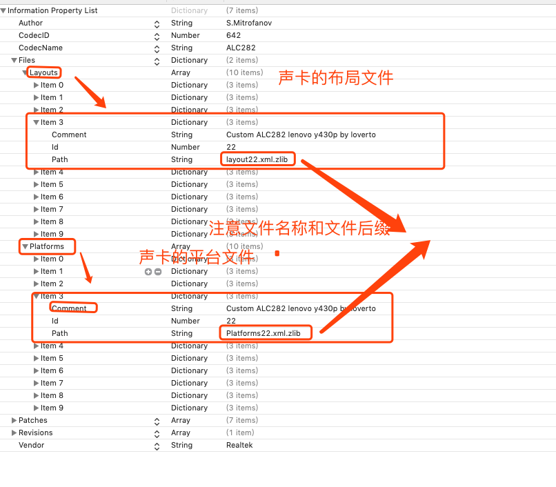
Task: Select the layout22.xml.zlib path value
Action: (x=257, y=159)
